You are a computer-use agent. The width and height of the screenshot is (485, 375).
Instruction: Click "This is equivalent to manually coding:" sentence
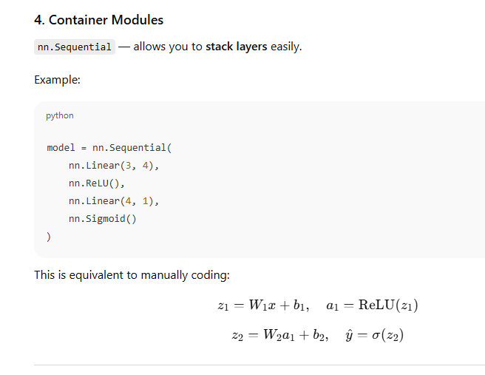(132, 275)
